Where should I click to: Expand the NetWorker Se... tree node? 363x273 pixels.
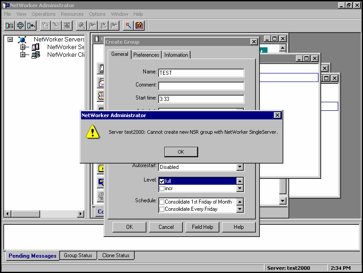[x=23, y=47]
